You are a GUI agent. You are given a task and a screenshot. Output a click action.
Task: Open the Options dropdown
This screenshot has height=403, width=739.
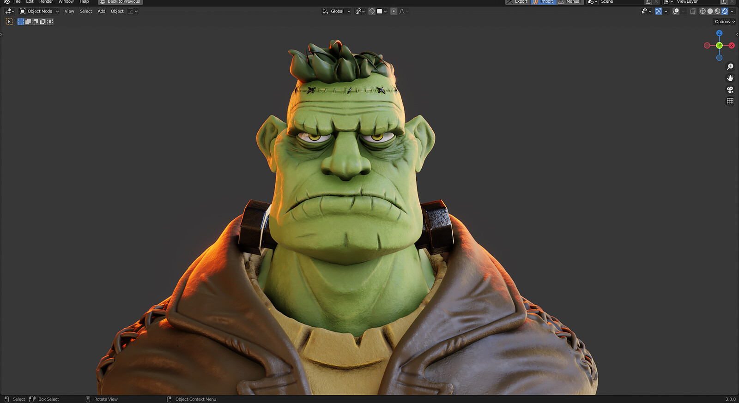coord(725,22)
